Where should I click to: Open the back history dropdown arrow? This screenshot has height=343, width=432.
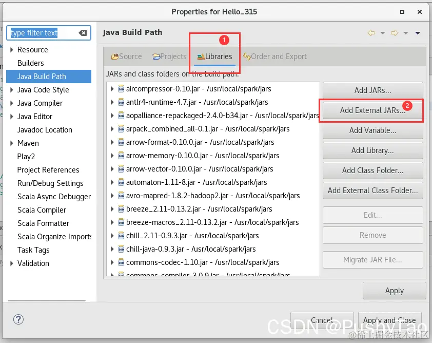point(383,33)
